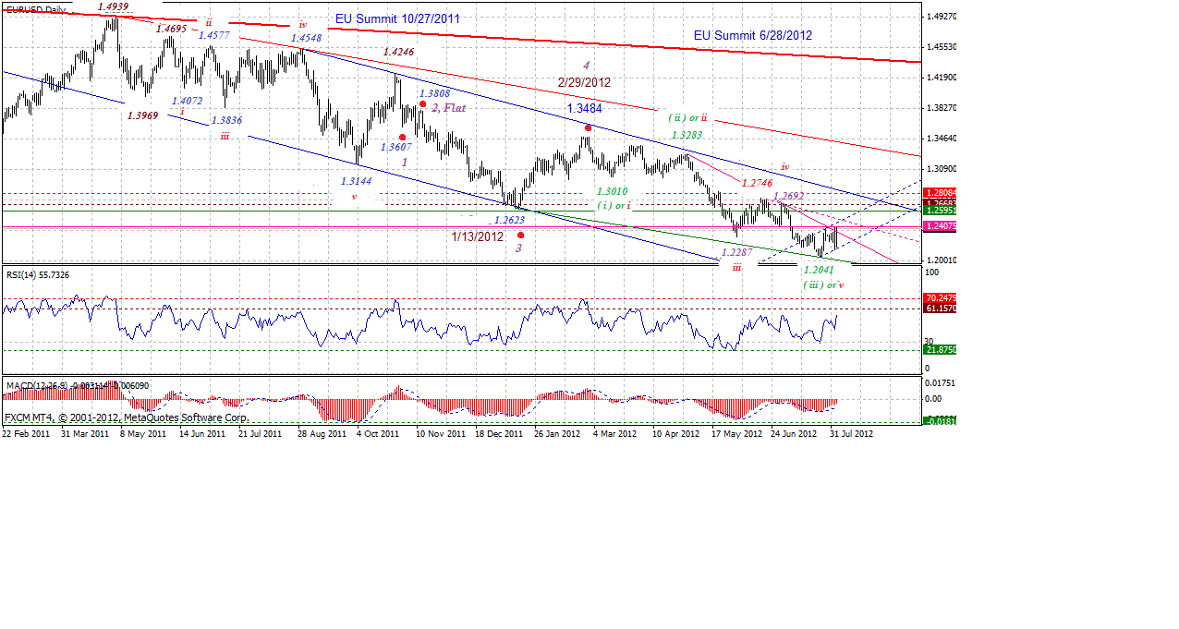The width and height of the screenshot is (1179, 629).
Task: Select the 1.30900 price axis value
Action: coord(943,169)
